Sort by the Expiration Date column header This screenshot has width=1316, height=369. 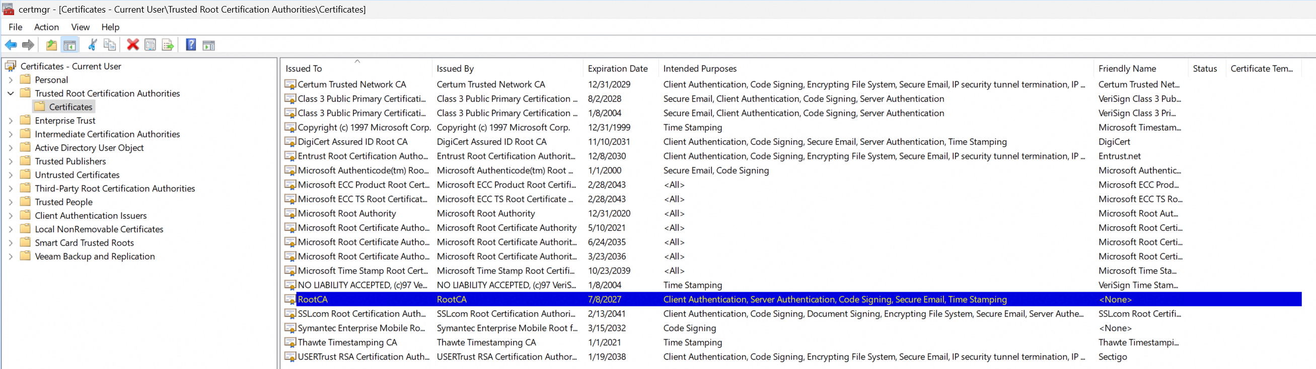[621, 68]
